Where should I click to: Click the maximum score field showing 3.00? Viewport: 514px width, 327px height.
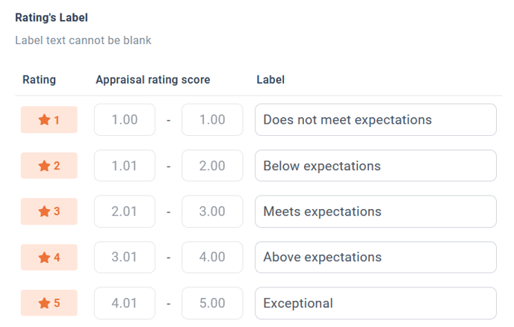coord(212,211)
